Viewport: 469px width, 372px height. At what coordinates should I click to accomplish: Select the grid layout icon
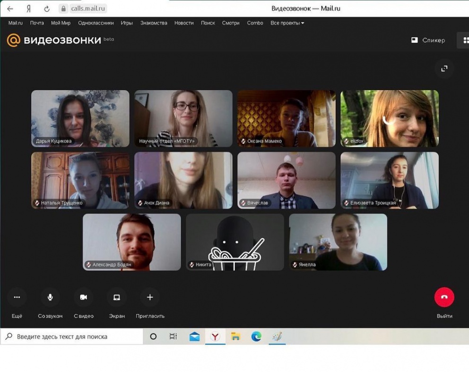coord(465,40)
